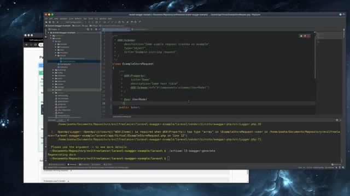Click the locate-file target icon in Project panel
The image size is (350, 196).
click(88, 29)
